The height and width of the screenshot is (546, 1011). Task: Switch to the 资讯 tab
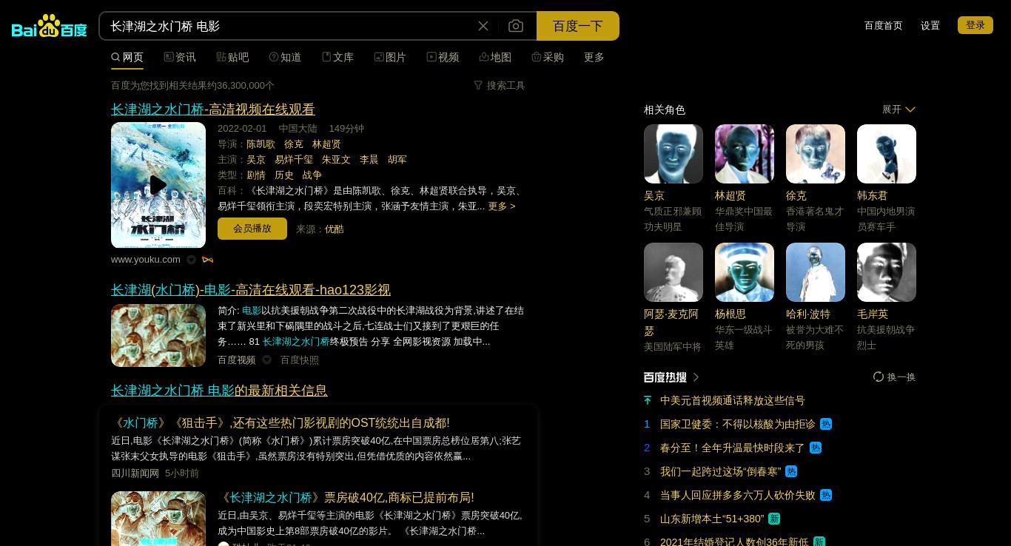[x=180, y=57]
